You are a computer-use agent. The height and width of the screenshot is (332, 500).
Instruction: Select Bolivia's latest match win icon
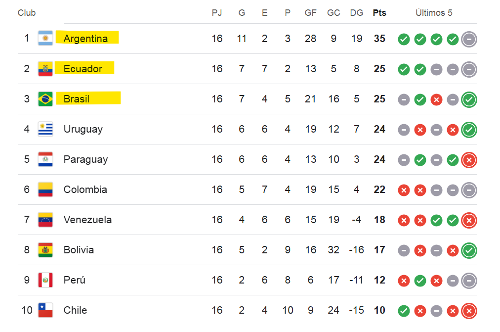[469, 250]
